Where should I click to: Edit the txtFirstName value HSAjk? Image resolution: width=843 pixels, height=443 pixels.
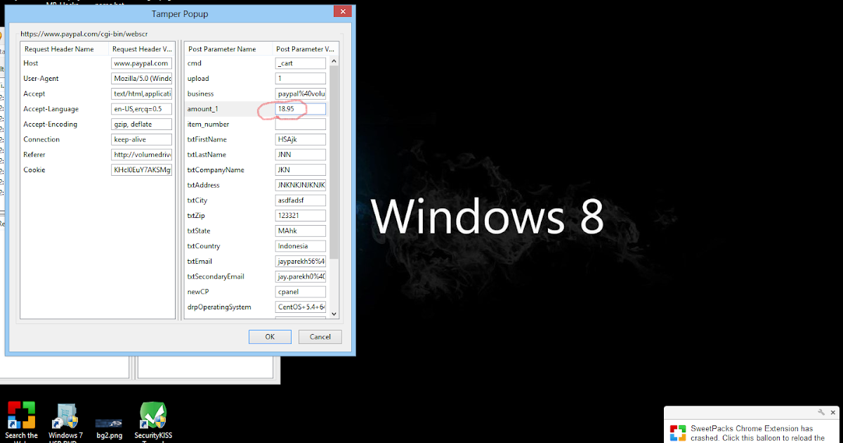coord(300,139)
